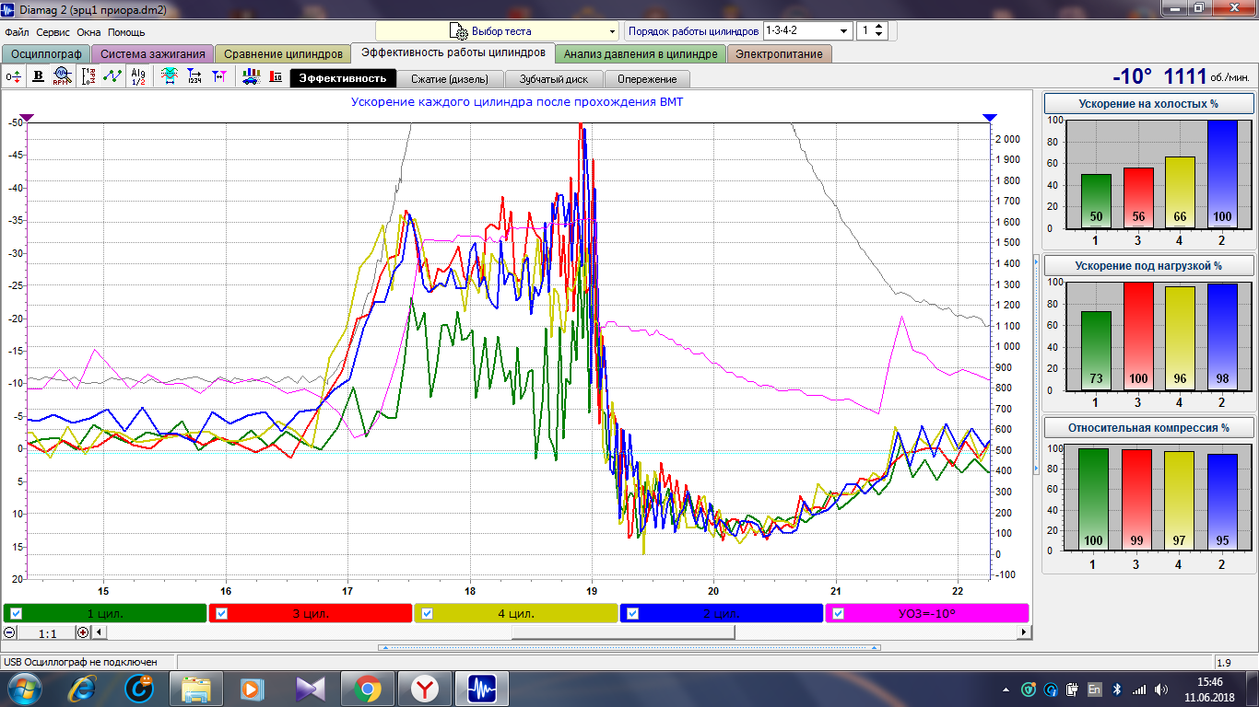Open the Помощь menu
1259x707 pixels.
coord(126,32)
